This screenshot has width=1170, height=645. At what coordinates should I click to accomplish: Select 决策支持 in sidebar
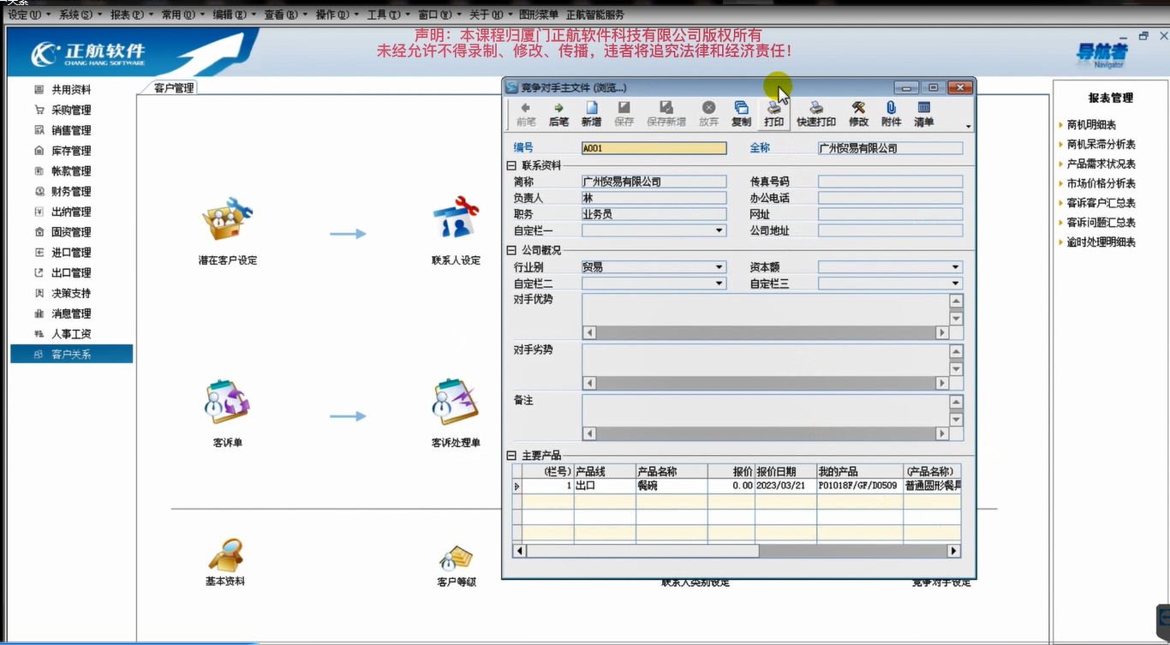tap(72, 294)
